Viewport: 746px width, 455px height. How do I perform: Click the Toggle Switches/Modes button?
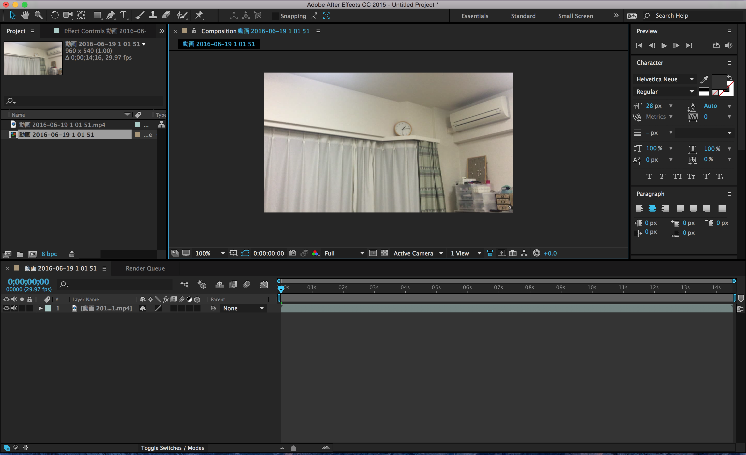pyautogui.click(x=171, y=447)
